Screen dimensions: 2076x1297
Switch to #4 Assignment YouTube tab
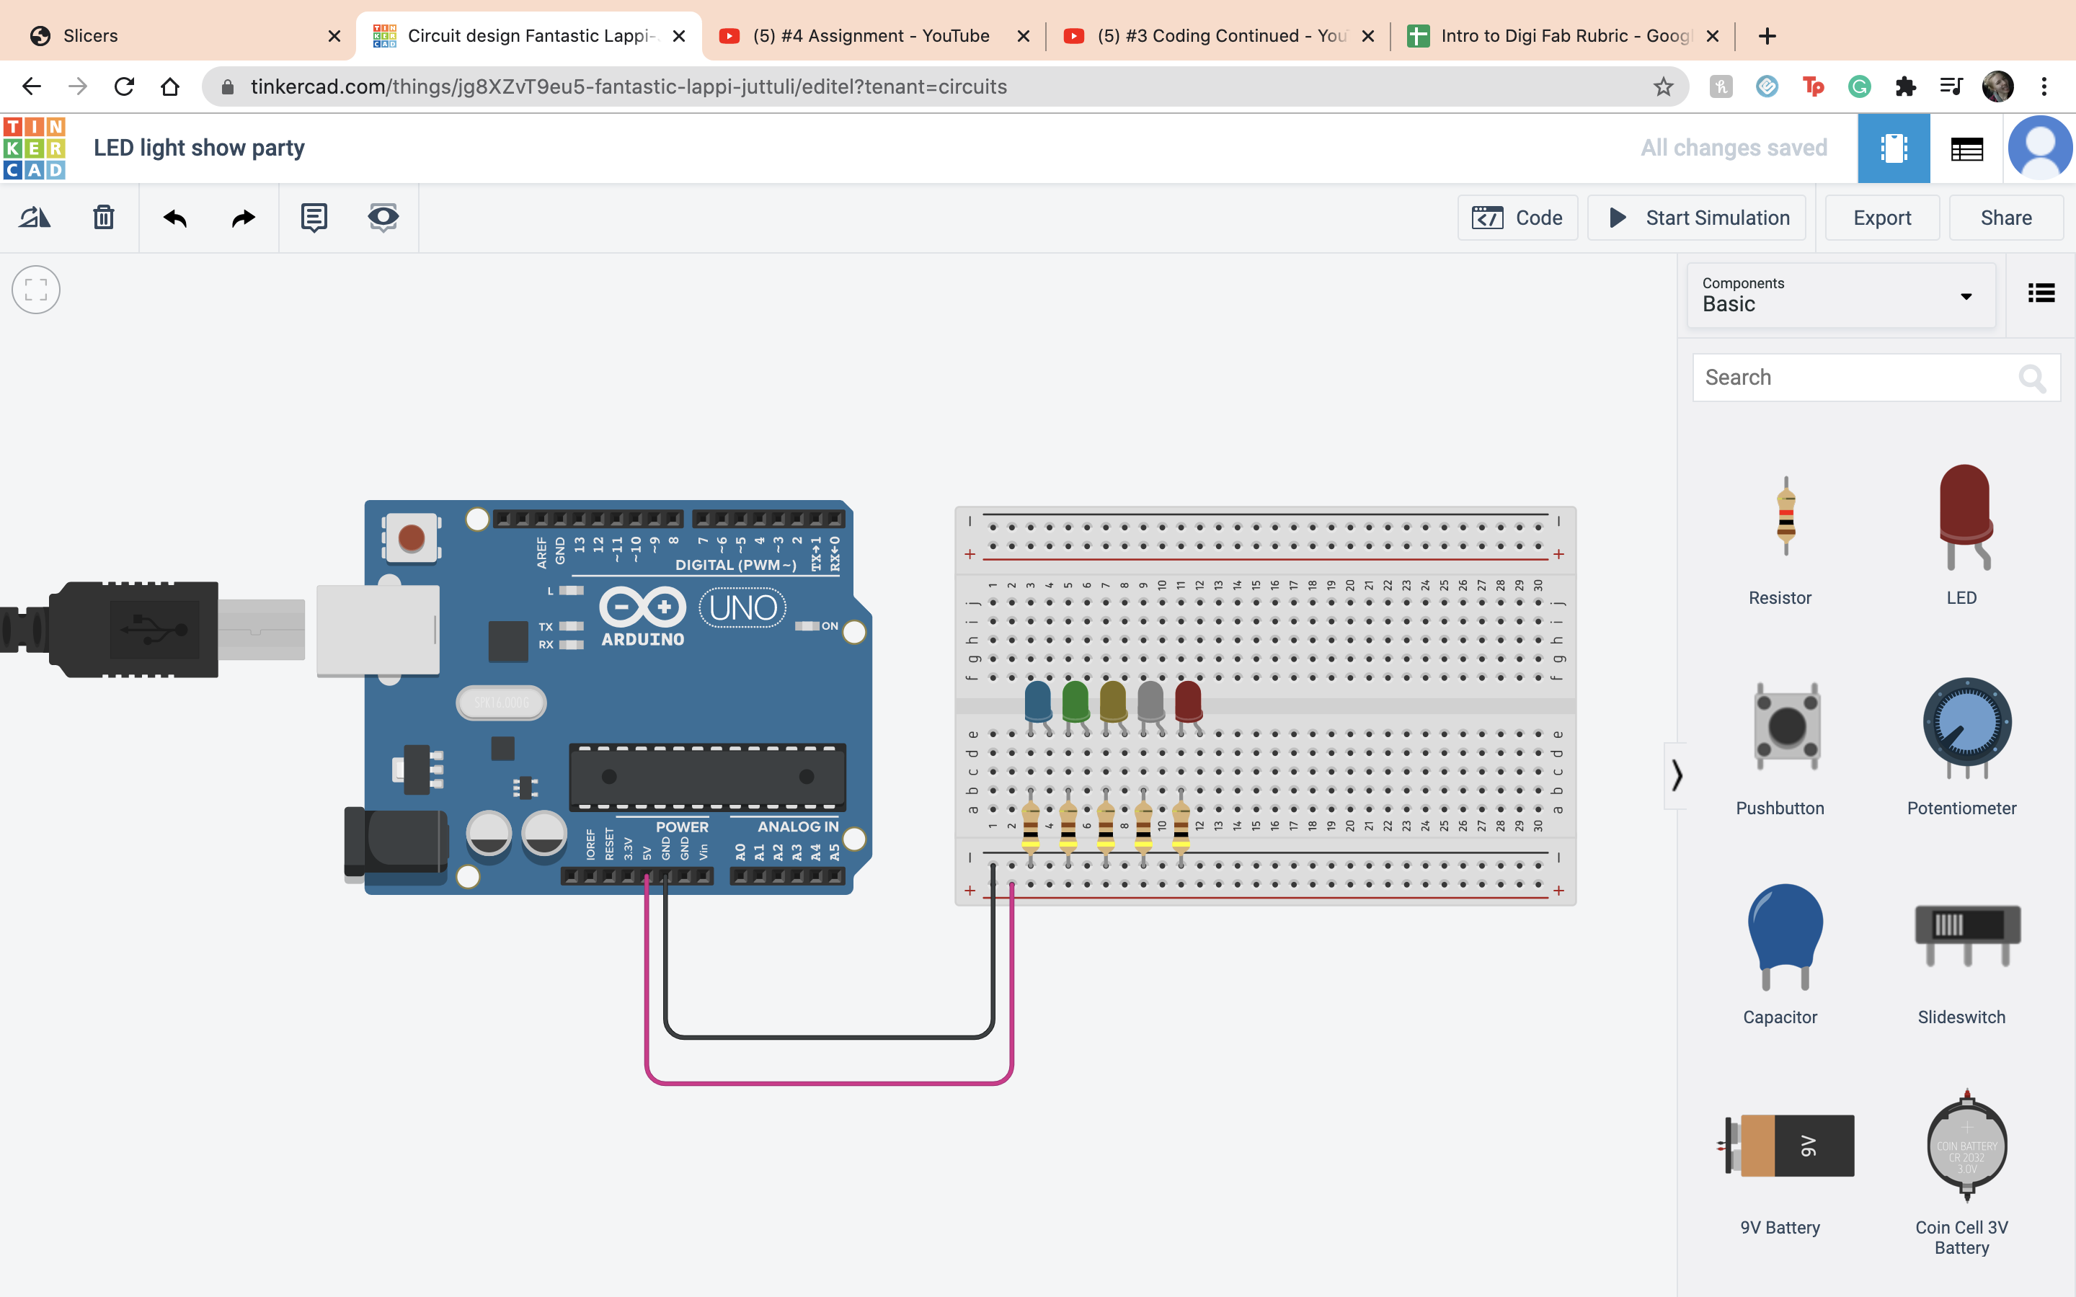click(871, 36)
